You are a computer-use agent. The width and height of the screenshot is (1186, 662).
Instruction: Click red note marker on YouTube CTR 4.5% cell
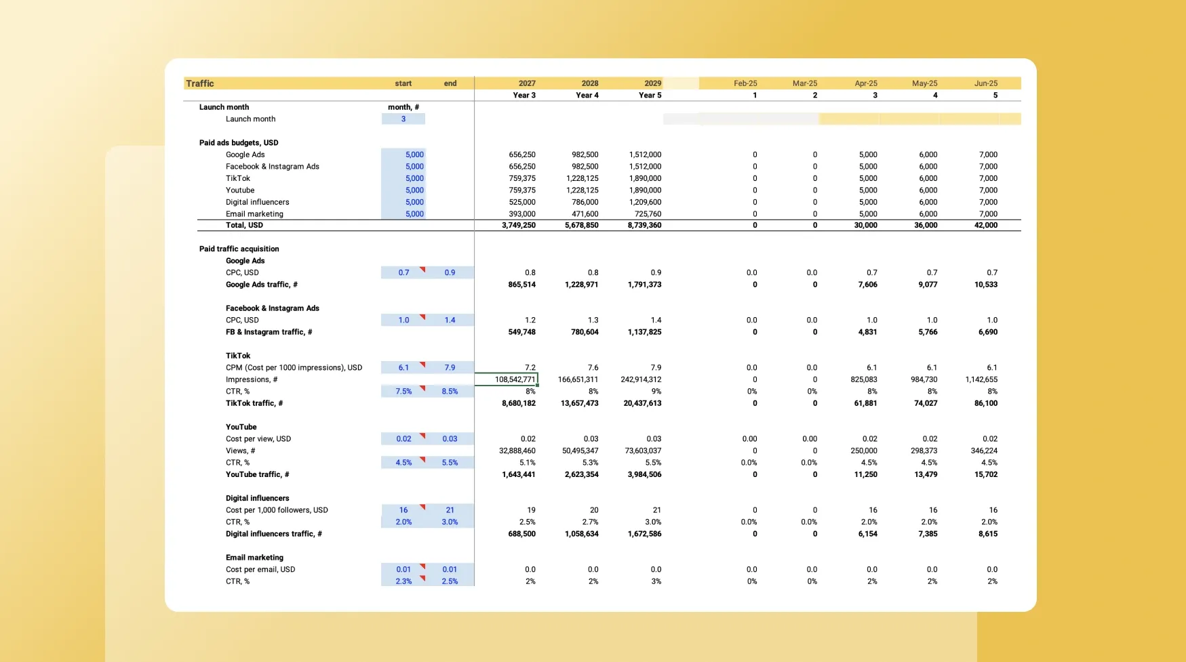coord(422,459)
